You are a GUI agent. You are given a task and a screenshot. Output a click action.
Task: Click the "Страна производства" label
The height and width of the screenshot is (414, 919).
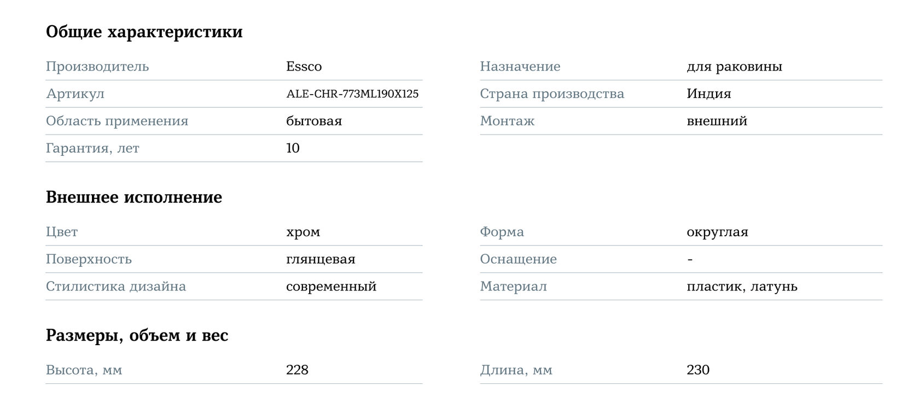[x=551, y=94]
